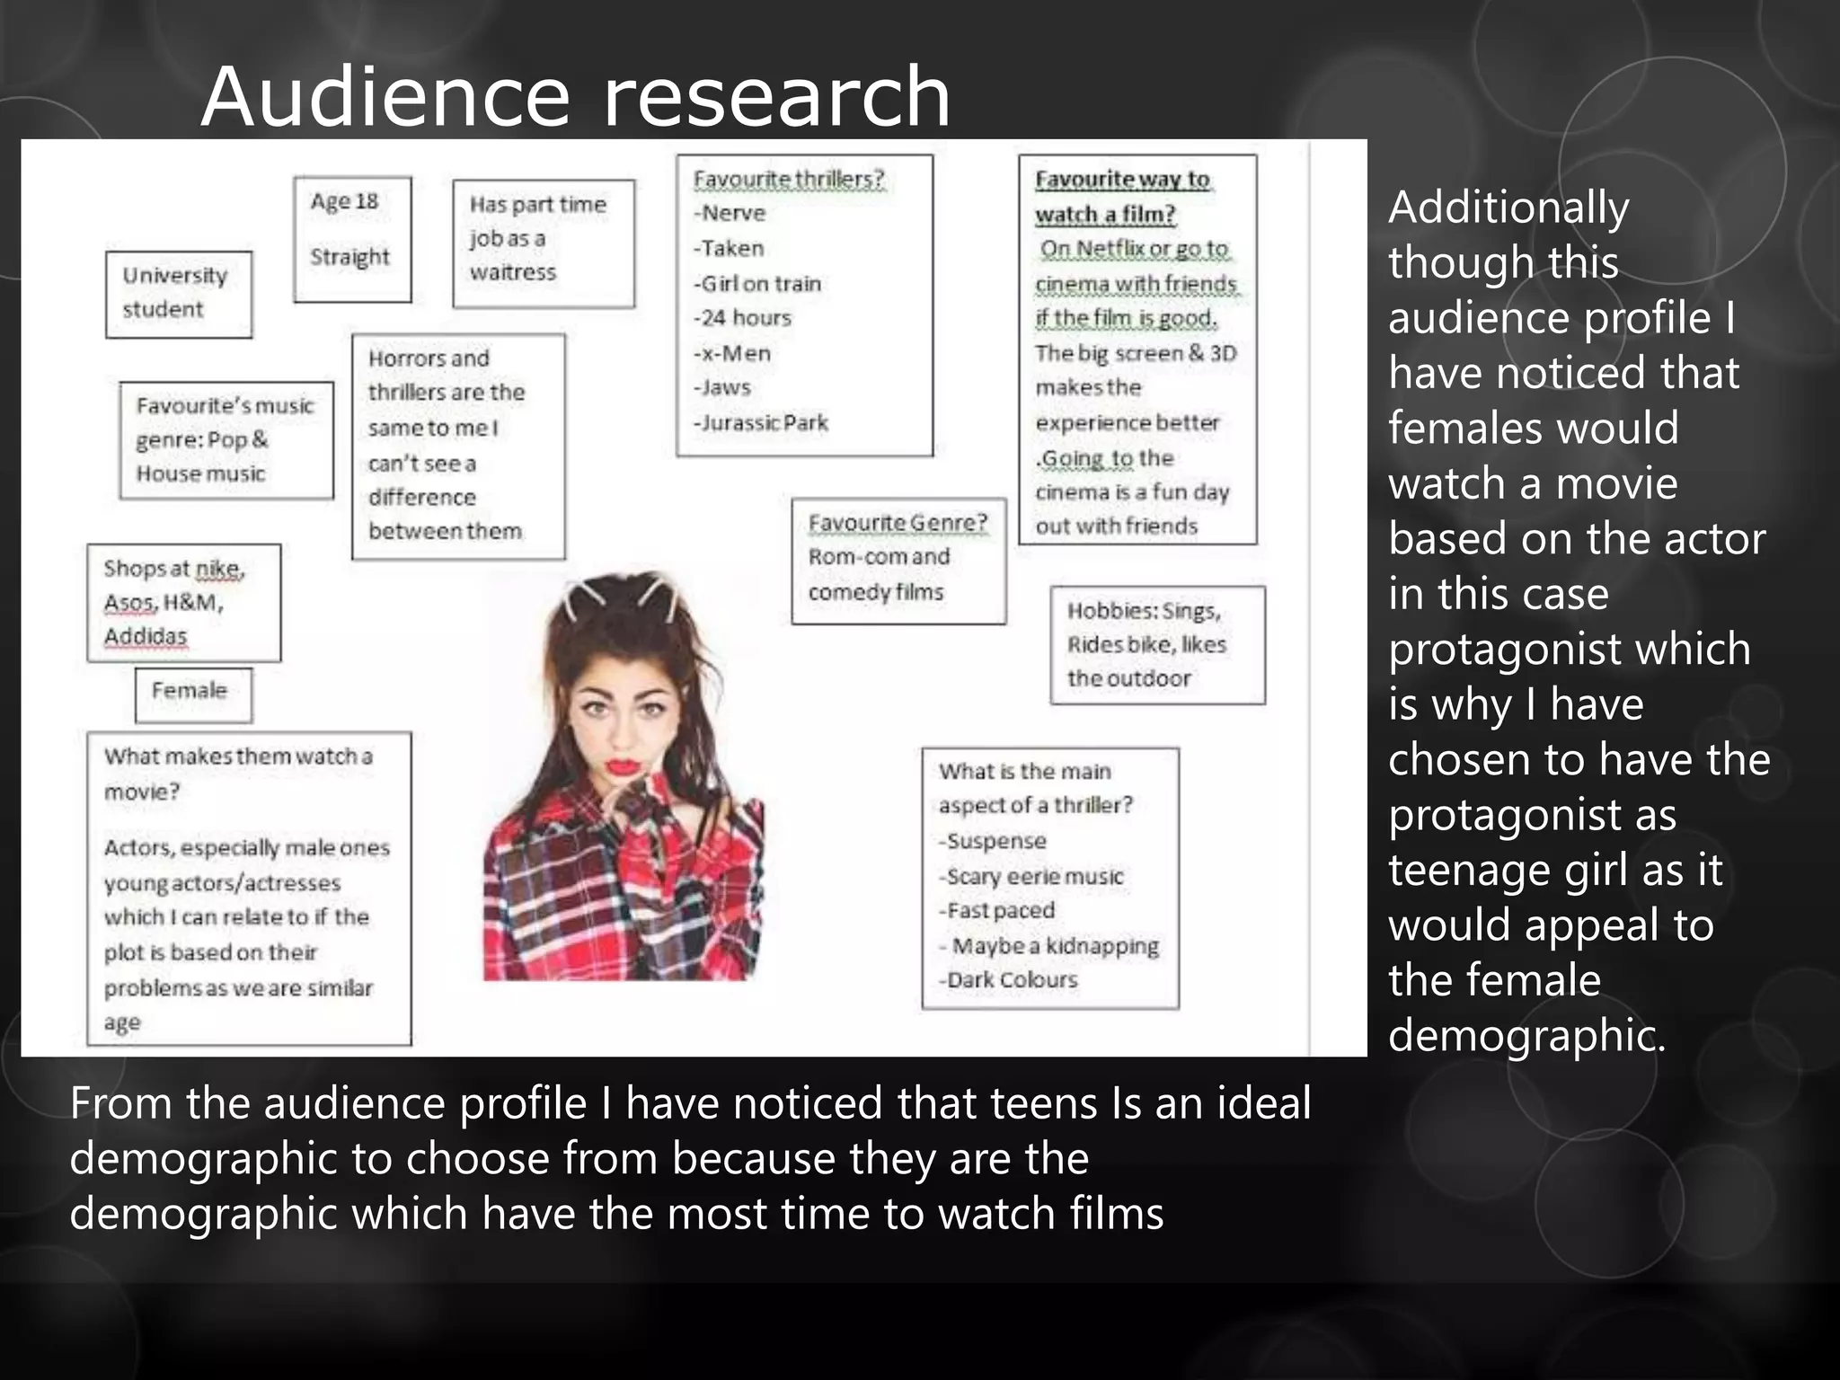1840x1380 pixels.
Task: Click the 'Female' text box
Action: [x=194, y=694]
